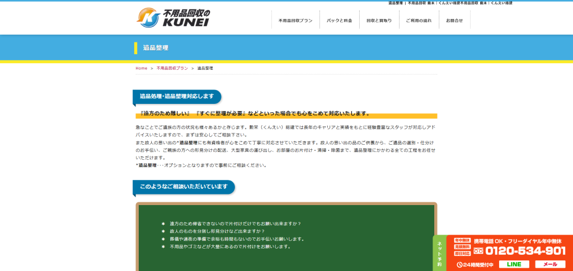The image size is (573, 271).
Task: Click the 見積無料 badge
Action: coord(462,246)
